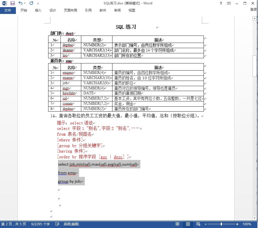Screen dimensions: 258x228
Task: Click the red [order by 排序字段] line
Action: 93,157
